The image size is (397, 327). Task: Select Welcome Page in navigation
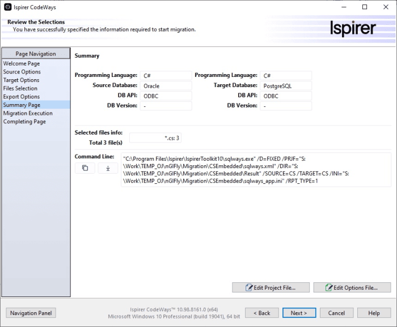(22, 64)
